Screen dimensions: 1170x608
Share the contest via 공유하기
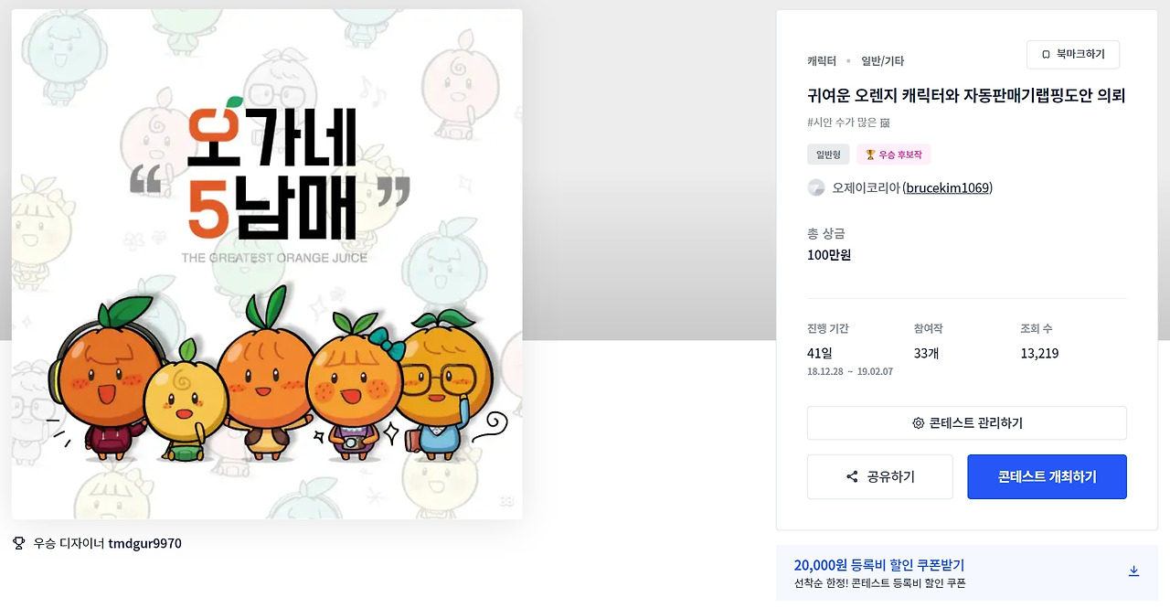pos(879,477)
